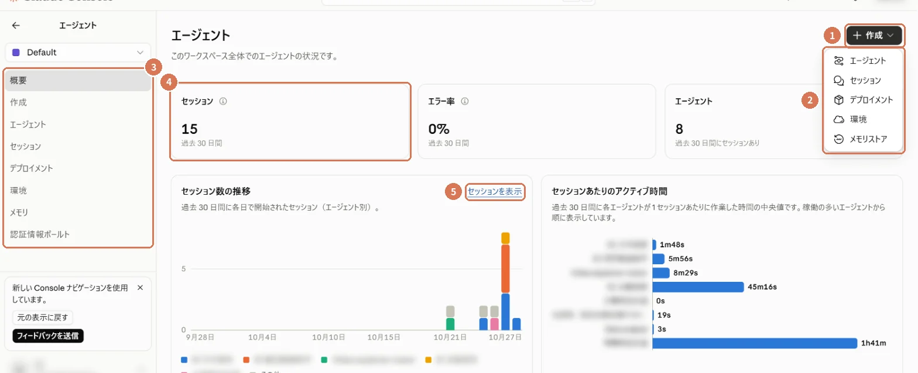Choose セッション from the 作成 dropdown menu
Screen dimensions: 918x373
click(864, 80)
